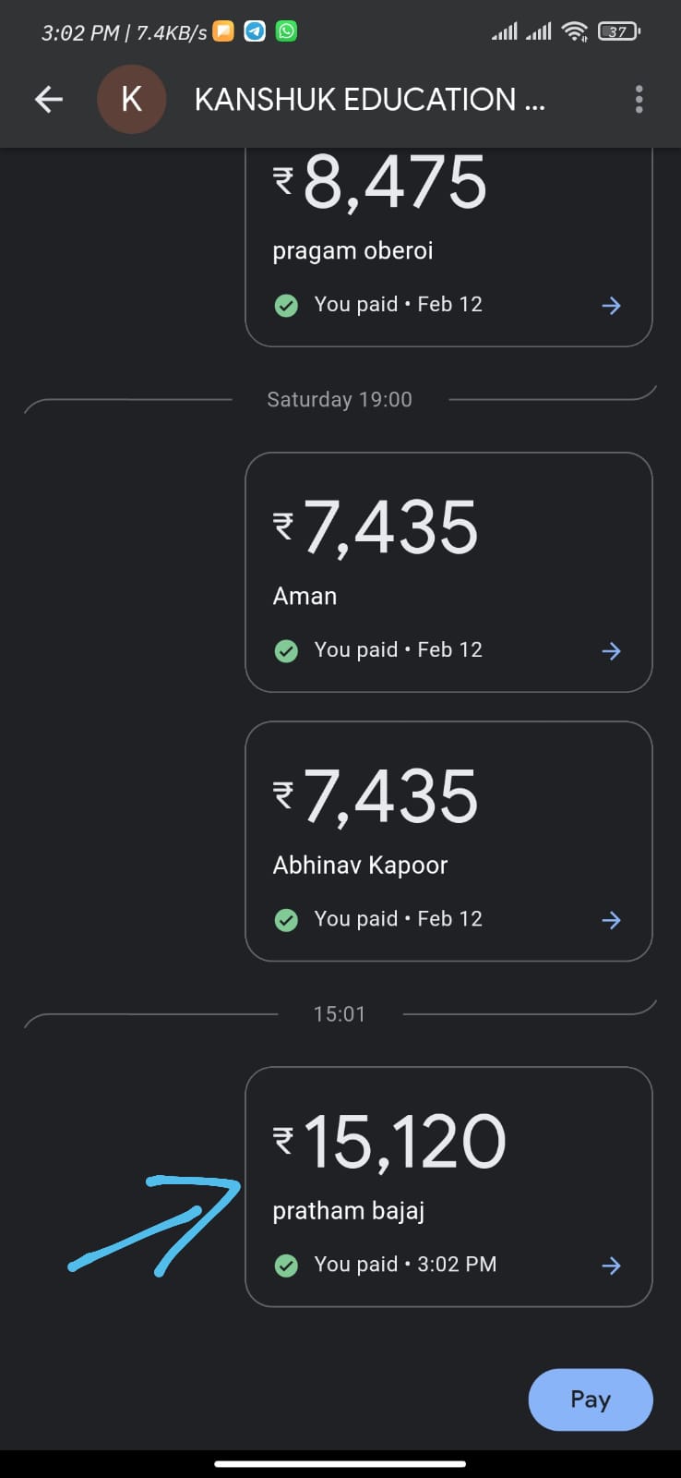Screen dimensions: 681x1478
Task: Tap the bottom home gesture bar
Action: pos(340,1463)
